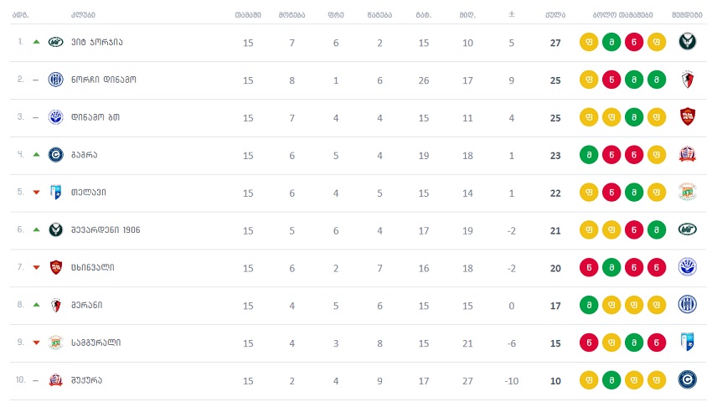Screen dimensions: 712x407
Task: Sort table by ქულა points column
Action: (555, 15)
